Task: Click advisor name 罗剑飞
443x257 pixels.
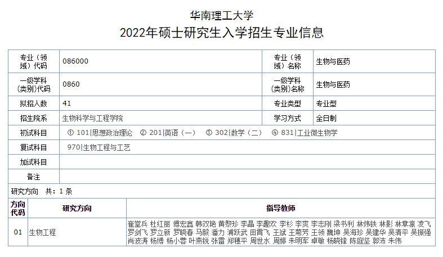Action: point(137,232)
